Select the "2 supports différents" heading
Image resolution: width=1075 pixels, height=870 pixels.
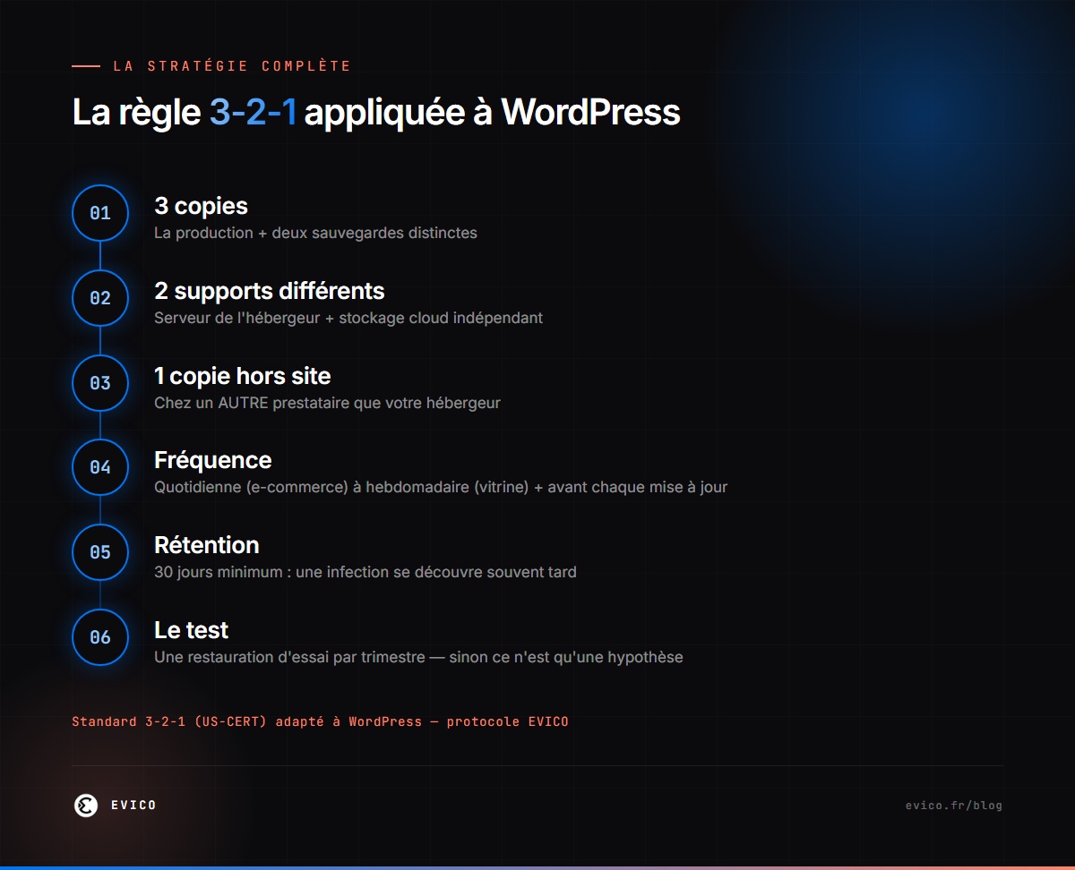tap(269, 291)
